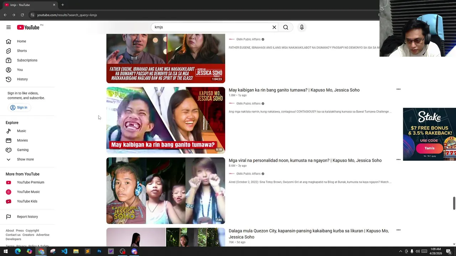This screenshot has height=256, width=456.
Task: Open Visual Studio Code from the taskbar
Action: click(x=64, y=252)
